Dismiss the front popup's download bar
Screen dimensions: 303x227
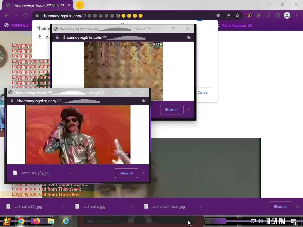[x=144, y=173]
